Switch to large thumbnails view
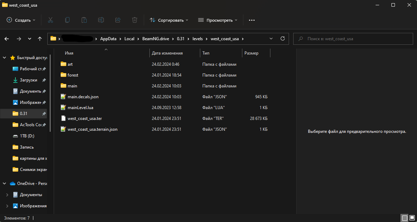The height and width of the screenshot is (222, 417). 412,218
